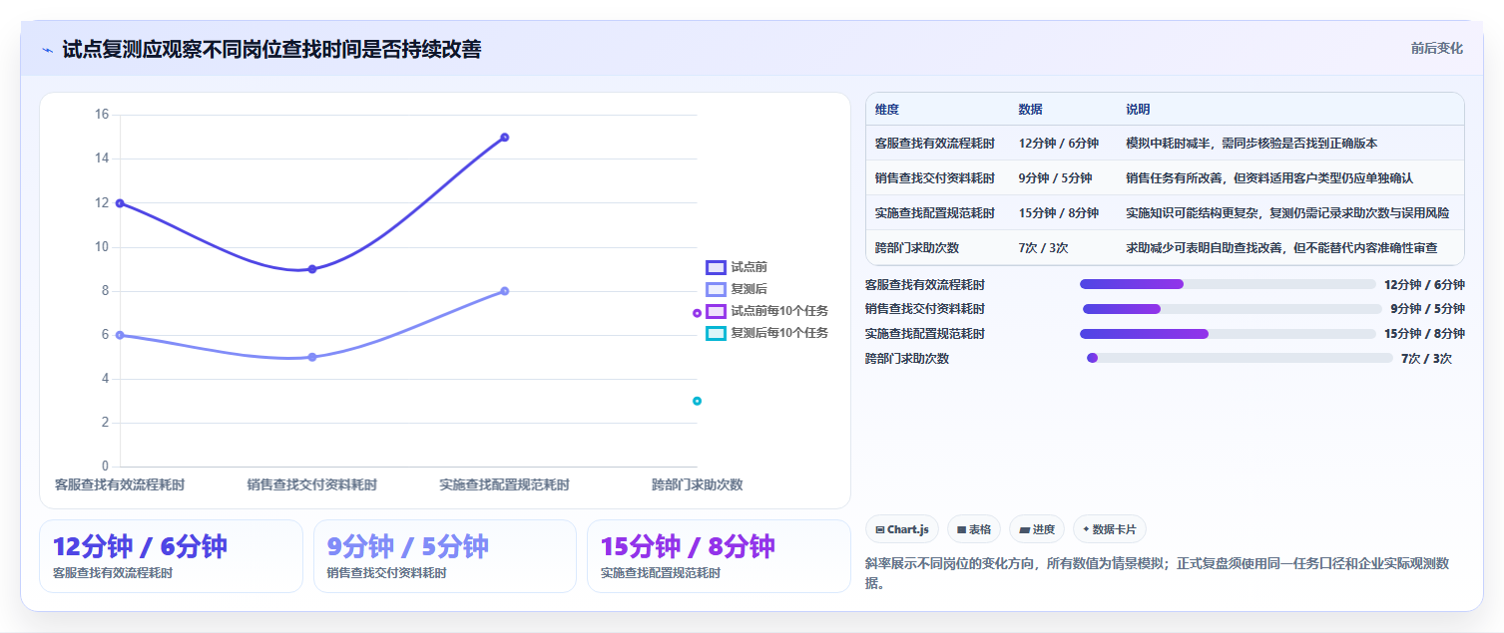Click the 数据 column header
This screenshot has height=633, width=1504.
tap(1030, 110)
